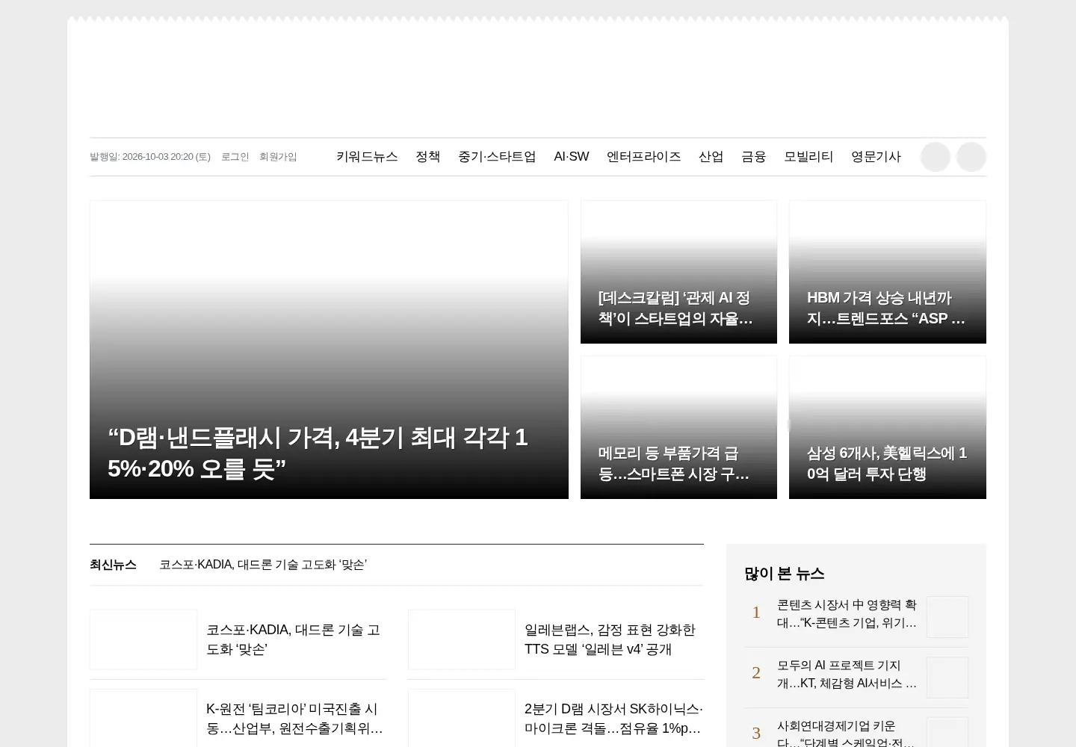Click the first round icon beside 영문기사
Viewport: 1076px width, 747px height.
click(x=936, y=157)
